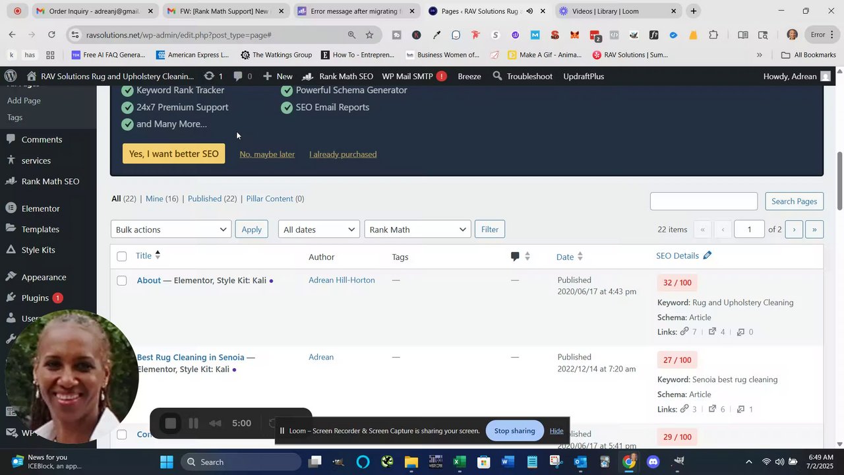Go to next page of results
Screen dimensions: 844x475
coord(794,230)
